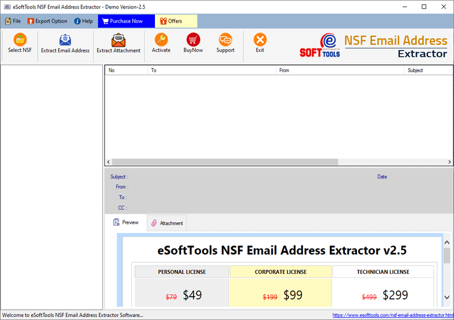Viewport: 454px width, 320px height.
Task: Click the Extract Email Address envelope icon
Action: click(x=65, y=40)
